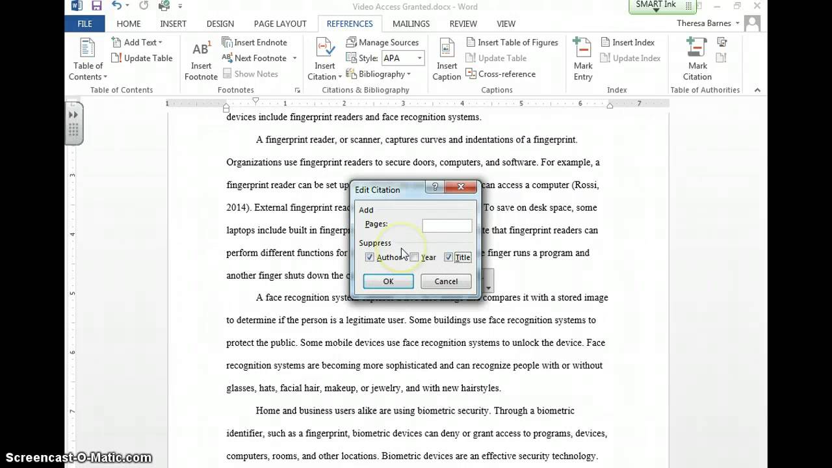Click the SMART Ink toolbar tab

pyautogui.click(x=662, y=6)
